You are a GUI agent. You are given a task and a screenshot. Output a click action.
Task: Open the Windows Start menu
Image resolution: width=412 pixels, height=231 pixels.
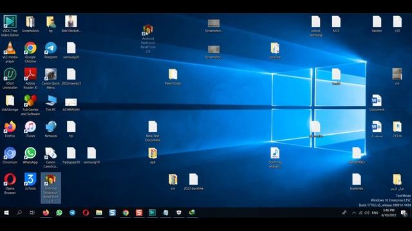pyautogui.click(x=6, y=212)
